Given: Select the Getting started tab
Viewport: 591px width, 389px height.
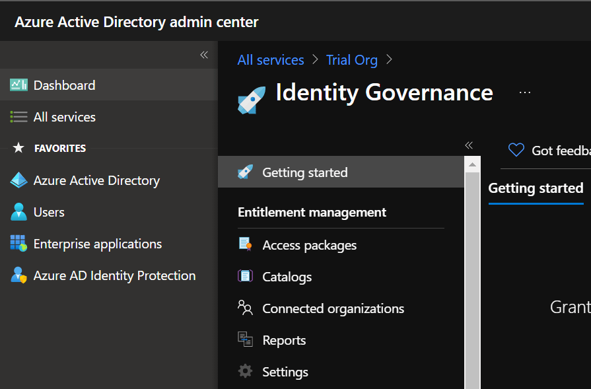Looking at the screenshot, I should [x=536, y=189].
